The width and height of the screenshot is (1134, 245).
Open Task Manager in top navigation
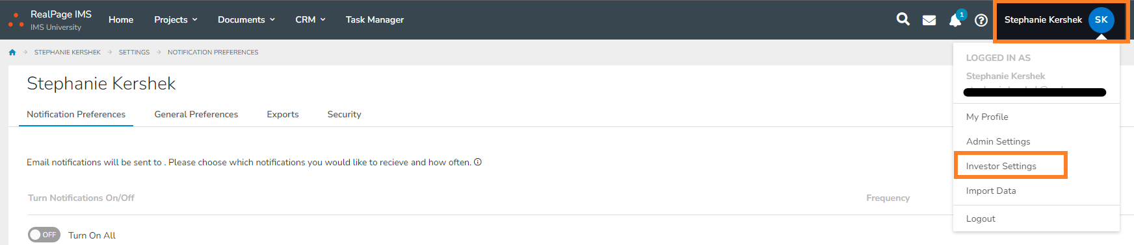[375, 19]
